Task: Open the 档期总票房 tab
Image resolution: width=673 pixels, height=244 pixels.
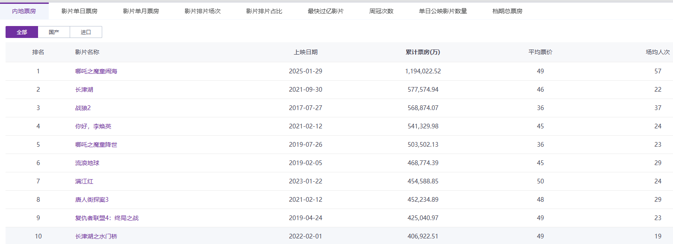Action: coord(507,11)
